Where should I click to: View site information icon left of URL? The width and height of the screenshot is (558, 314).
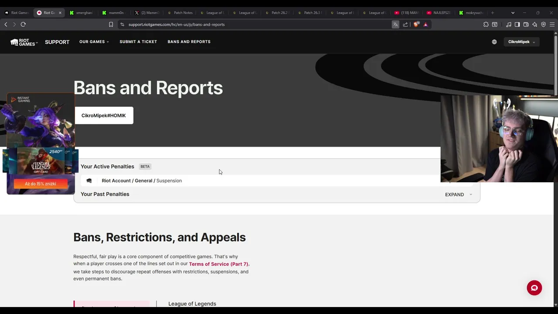tap(122, 24)
